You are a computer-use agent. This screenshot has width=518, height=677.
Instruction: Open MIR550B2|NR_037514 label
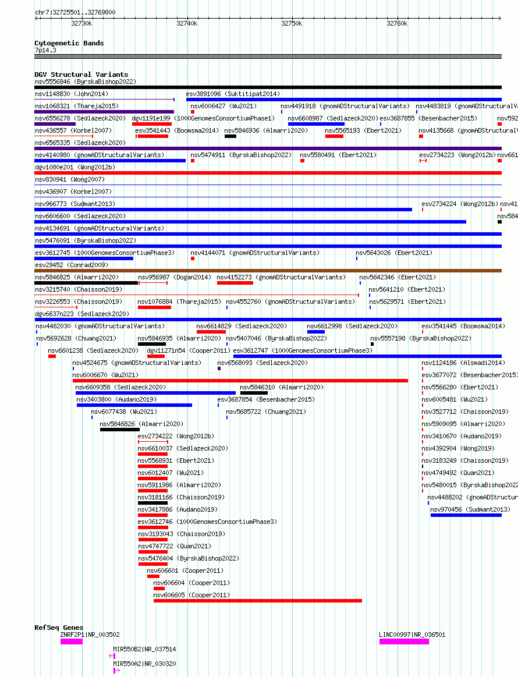(x=144, y=649)
